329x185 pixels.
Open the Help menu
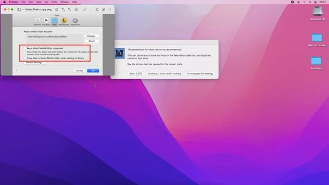(75, 2)
